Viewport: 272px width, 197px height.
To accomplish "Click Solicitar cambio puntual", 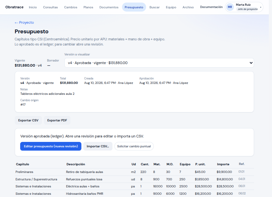I will tap(134, 146).
